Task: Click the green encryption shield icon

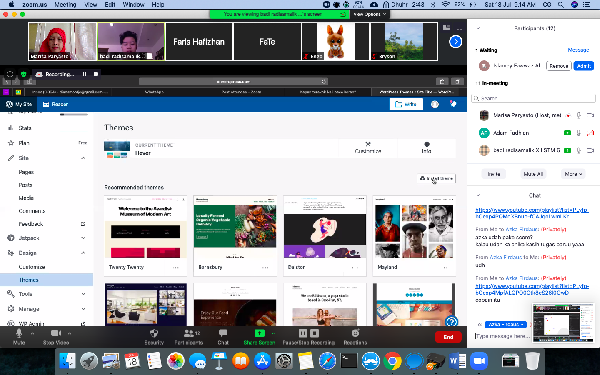Action: (24, 74)
